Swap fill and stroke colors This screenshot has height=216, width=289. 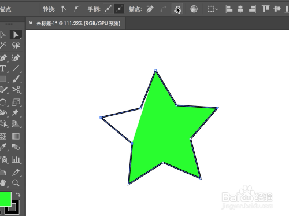pyautogui.click(x=18, y=194)
